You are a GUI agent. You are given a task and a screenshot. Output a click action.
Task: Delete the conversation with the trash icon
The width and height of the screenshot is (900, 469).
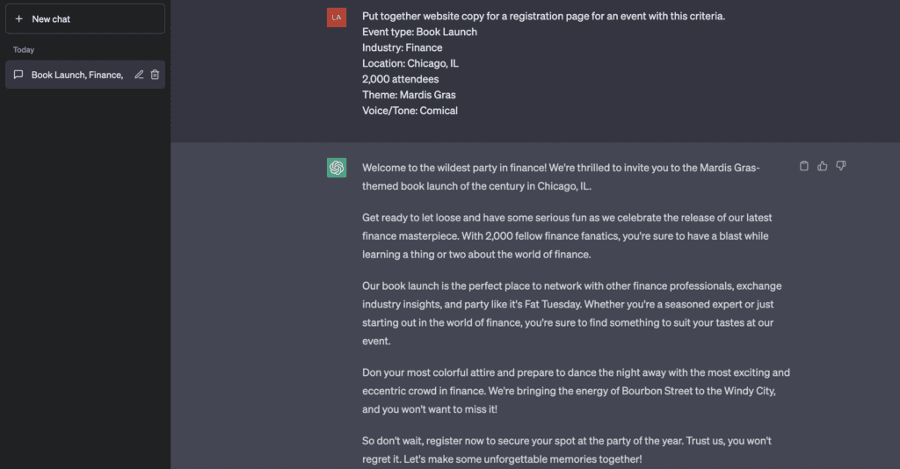(x=155, y=75)
